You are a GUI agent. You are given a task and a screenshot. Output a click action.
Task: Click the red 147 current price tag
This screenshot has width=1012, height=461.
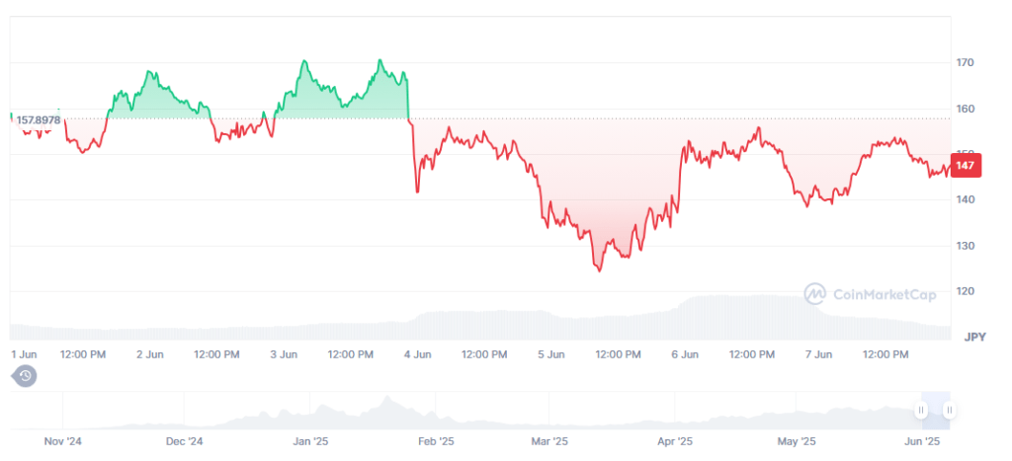(x=965, y=166)
